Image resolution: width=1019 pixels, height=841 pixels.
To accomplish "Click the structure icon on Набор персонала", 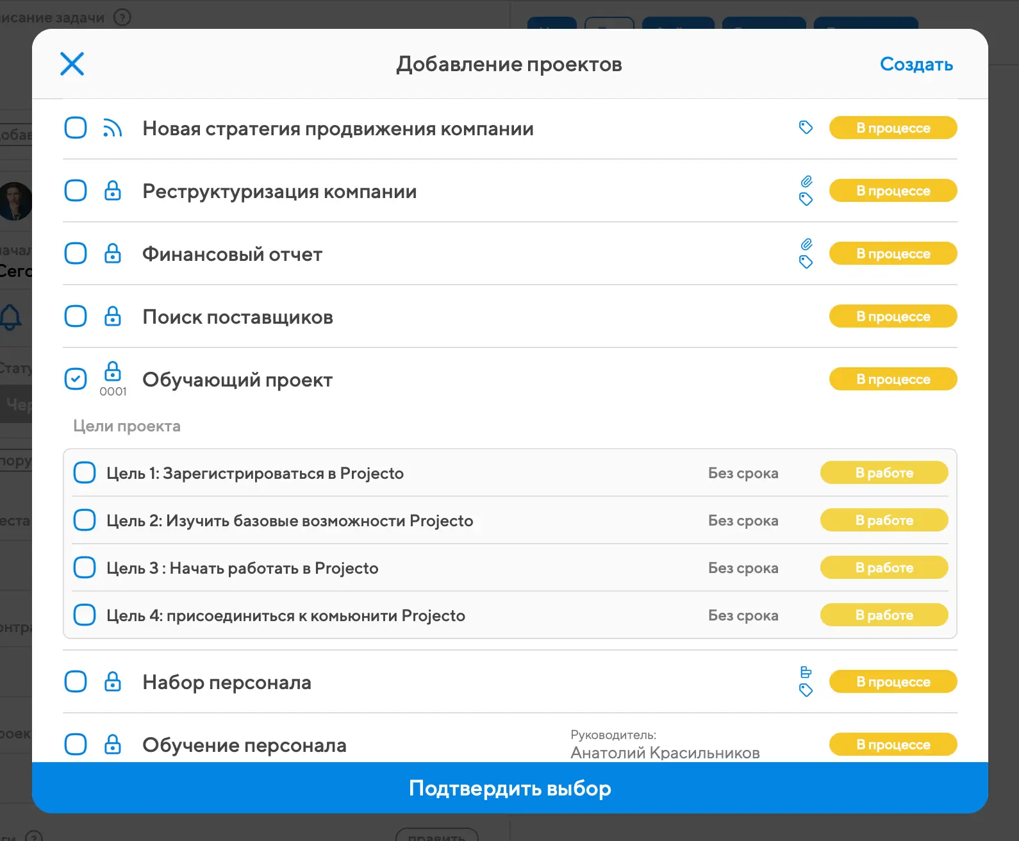I will click(806, 672).
